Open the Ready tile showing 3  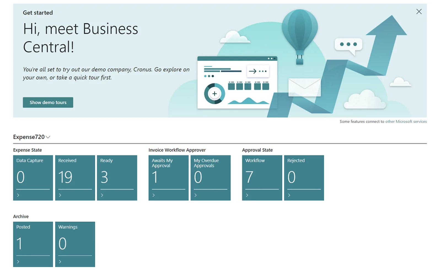coord(117,178)
